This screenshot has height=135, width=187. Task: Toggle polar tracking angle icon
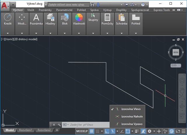tap(122, 131)
